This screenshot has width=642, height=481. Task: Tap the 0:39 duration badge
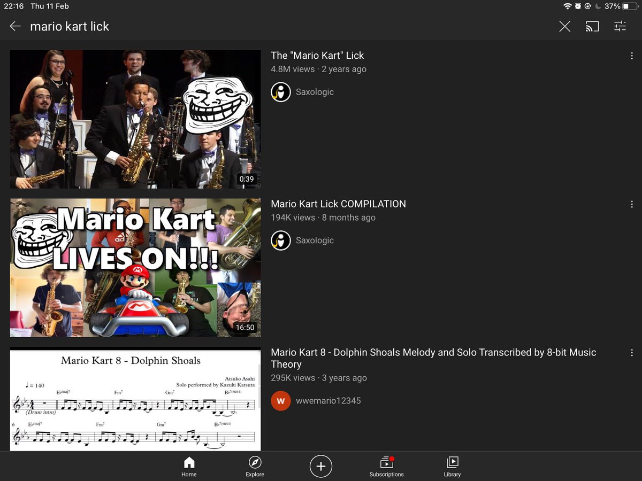pos(247,179)
